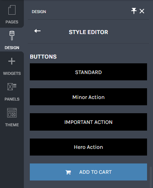Screen dimensions: 153x188
Task: Close the Design panel with X
Action: tap(142, 11)
